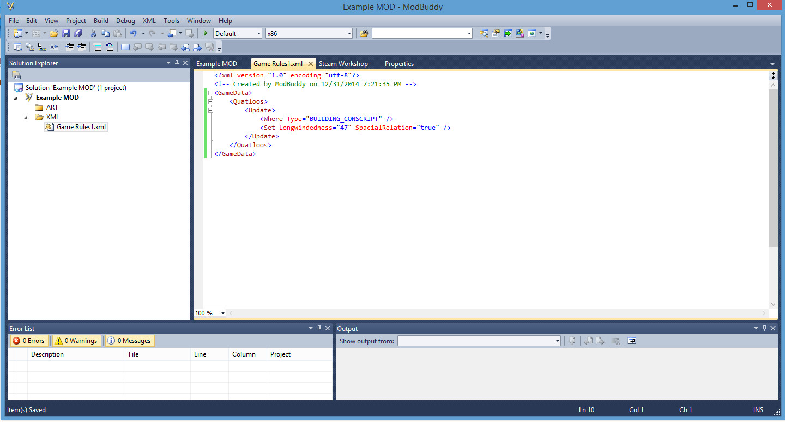Open Solution Explorer from the main toolbar icon
Viewport: 785px width, 422px height.
point(484,33)
